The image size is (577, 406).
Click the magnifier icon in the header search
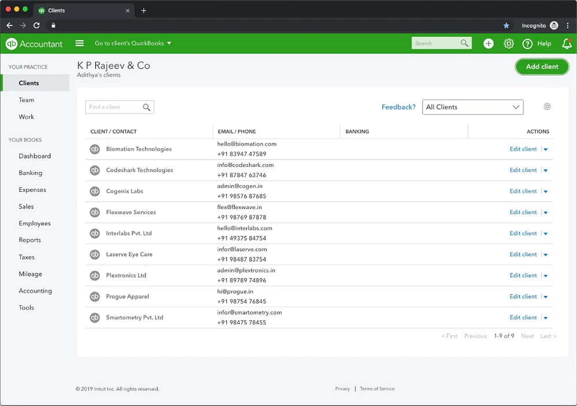(x=464, y=43)
